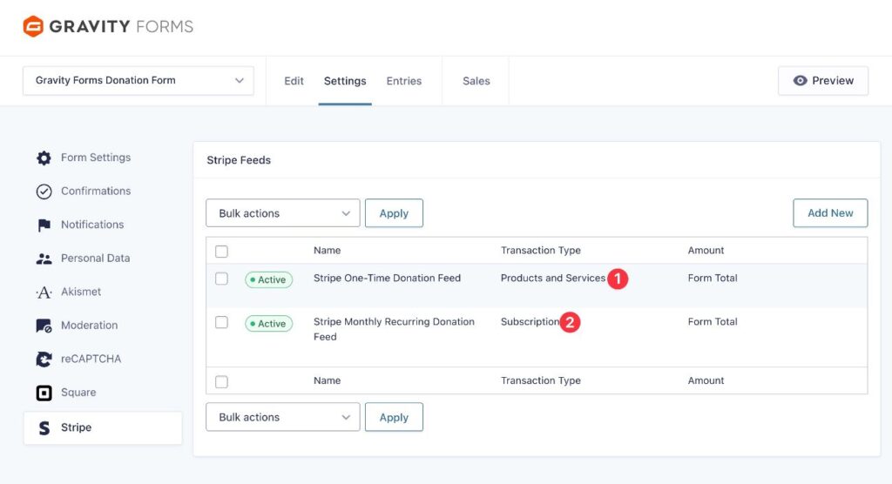Toggle Active status of Monthly Recurring Donation Feed

268,324
